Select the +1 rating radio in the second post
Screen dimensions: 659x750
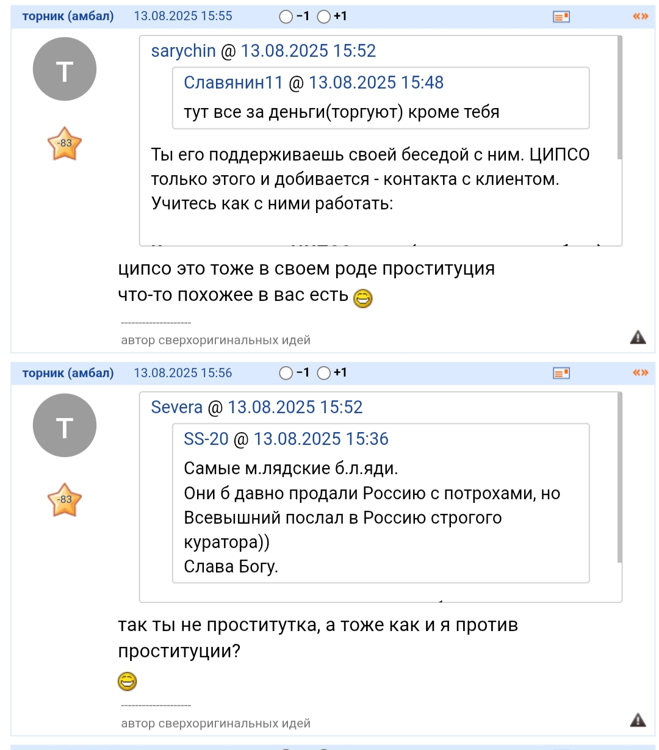(x=324, y=373)
